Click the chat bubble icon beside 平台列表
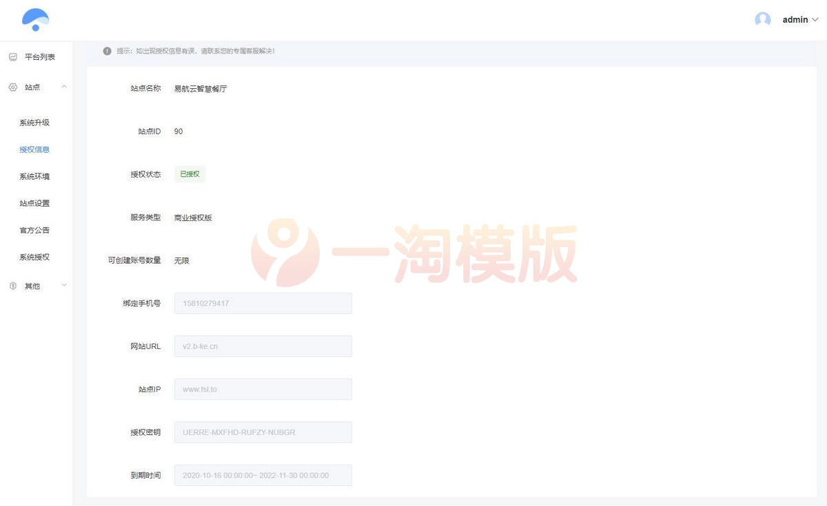 12,56
